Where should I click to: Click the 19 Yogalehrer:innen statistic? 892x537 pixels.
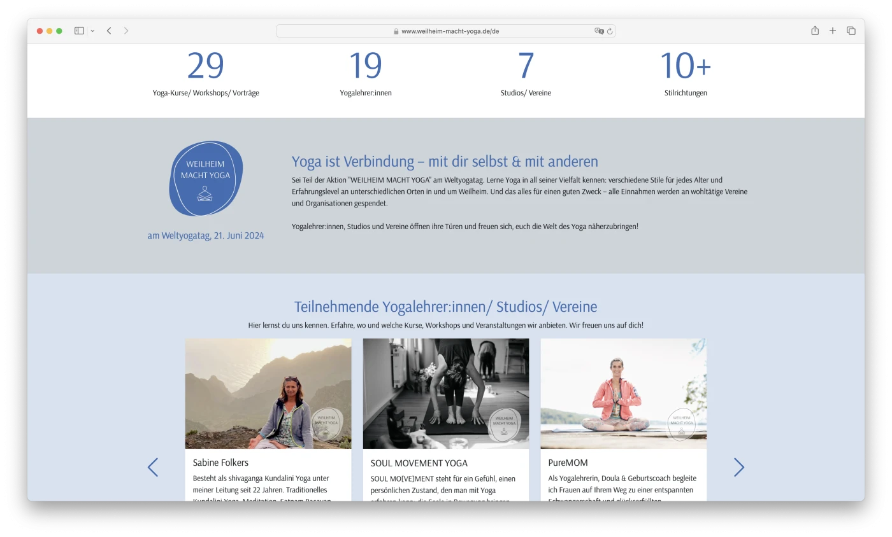(365, 64)
